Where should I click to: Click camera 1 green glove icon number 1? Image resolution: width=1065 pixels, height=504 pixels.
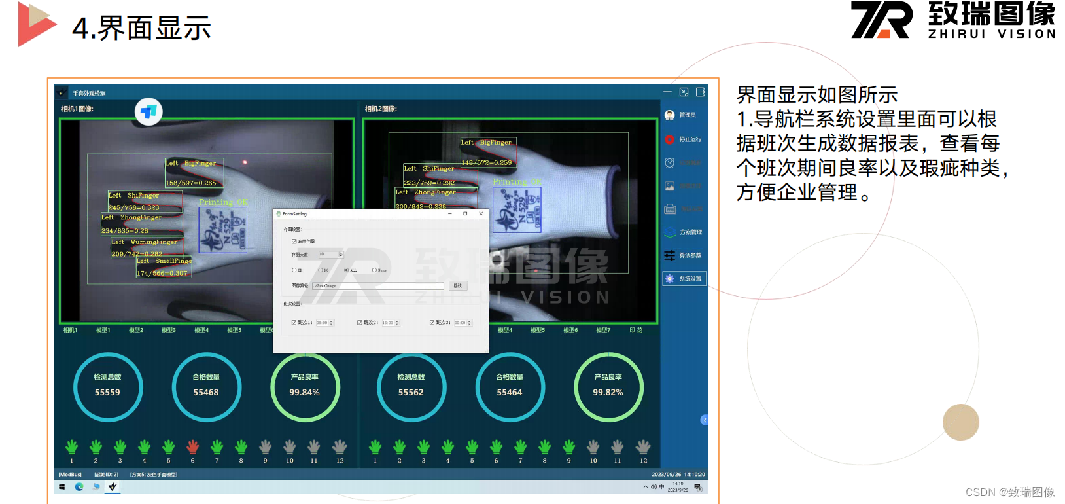(x=72, y=447)
